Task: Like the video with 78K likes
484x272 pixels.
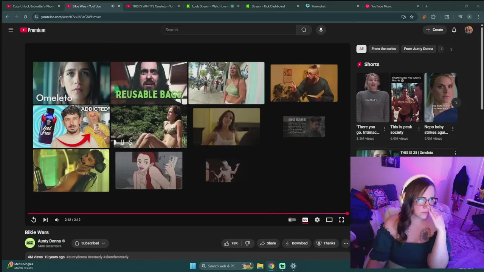Action: click(x=231, y=243)
